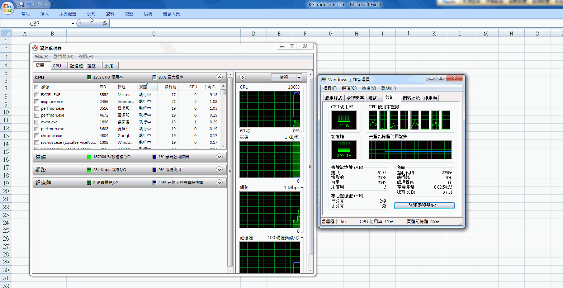The width and height of the screenshot is (563, 288).
Task: Open the 插入 ribbon tab
Action: [x=44, y=14]
